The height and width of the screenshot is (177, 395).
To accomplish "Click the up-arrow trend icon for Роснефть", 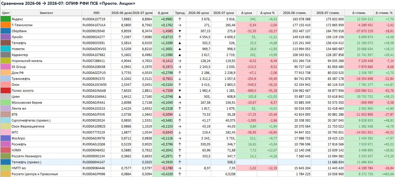I will coord(180,144).
